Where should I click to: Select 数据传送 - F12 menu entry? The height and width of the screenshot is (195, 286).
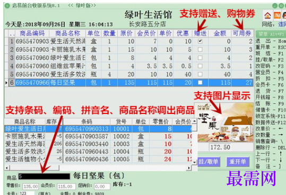pyautogui.click(x=271, y=122)
